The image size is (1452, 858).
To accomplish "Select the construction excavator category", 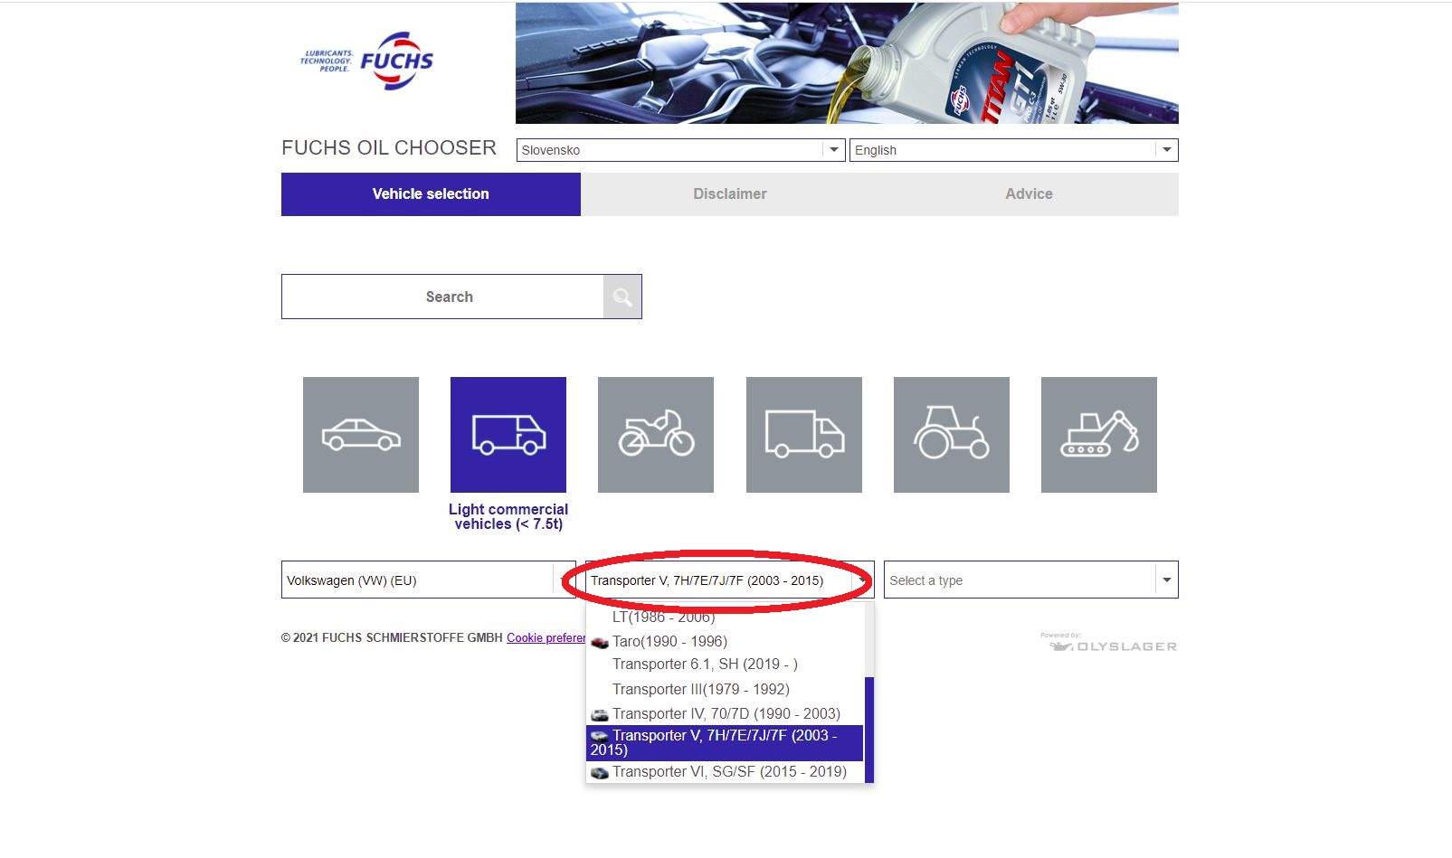I will 1099,435.
